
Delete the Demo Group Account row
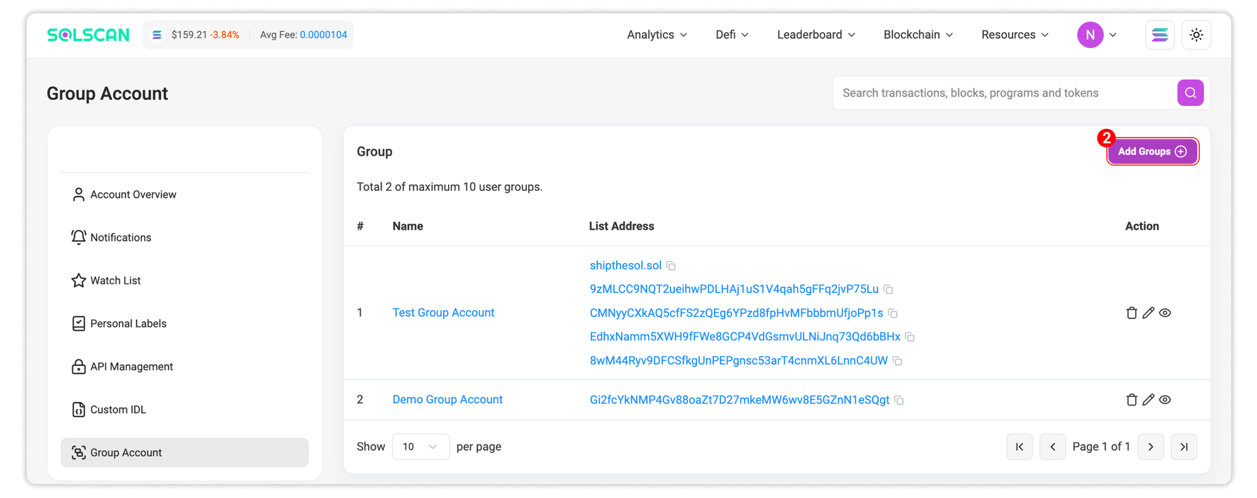click(x=1131, y=399)
